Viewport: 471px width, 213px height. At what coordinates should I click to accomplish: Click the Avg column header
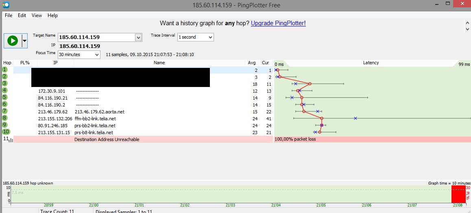[x=252, y=63]
